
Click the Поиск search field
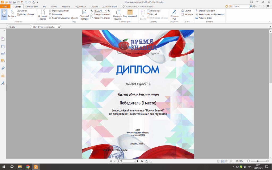pyautogui.click(x=241, y=6)
